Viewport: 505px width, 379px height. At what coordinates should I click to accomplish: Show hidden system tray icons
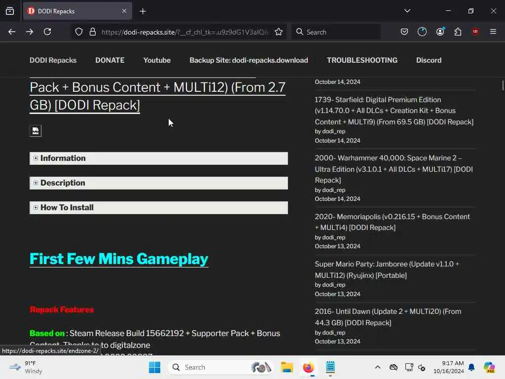[378, 367]
